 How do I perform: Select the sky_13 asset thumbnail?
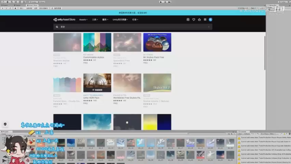141,144
